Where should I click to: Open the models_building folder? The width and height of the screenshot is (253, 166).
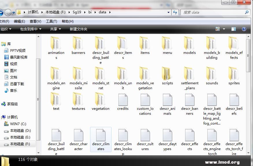tap(212, 48)
